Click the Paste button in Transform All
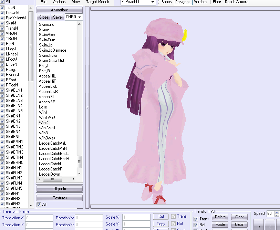The image size is (280, 230). coord(220,224)
